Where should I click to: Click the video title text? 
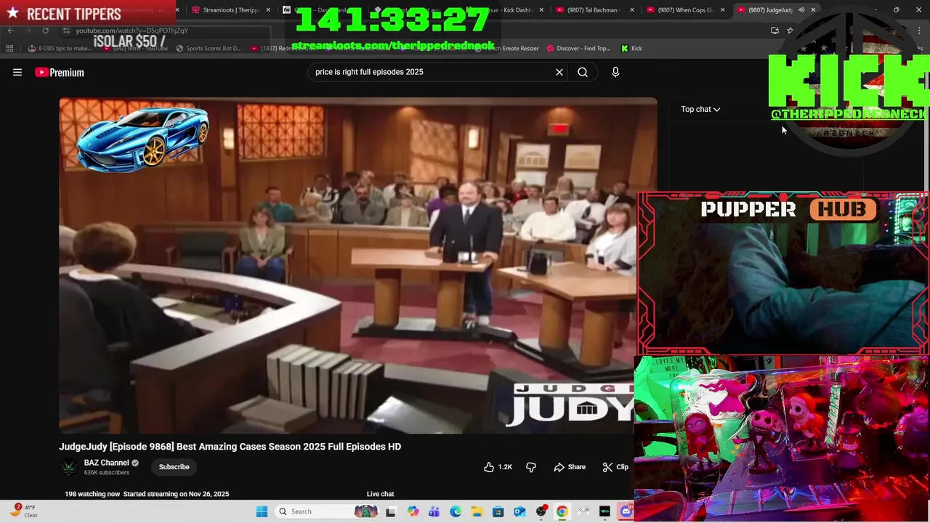pos(230,447)
